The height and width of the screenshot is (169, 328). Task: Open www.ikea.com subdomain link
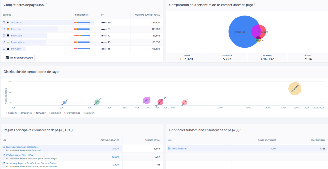(179, 148)
